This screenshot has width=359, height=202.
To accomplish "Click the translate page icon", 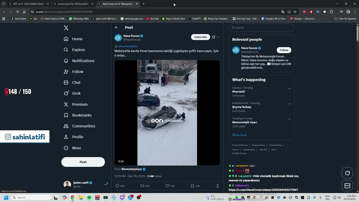I will pyautogui.click(x=283, y=12).
